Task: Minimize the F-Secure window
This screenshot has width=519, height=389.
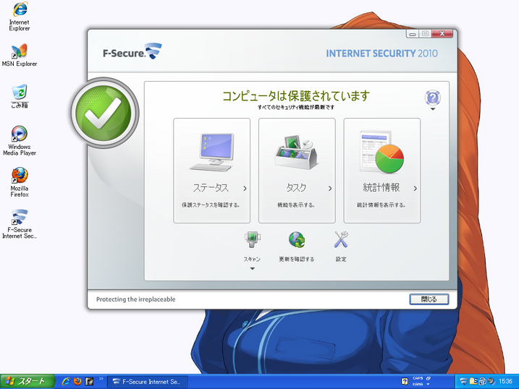Action: [x=413, y=34]
